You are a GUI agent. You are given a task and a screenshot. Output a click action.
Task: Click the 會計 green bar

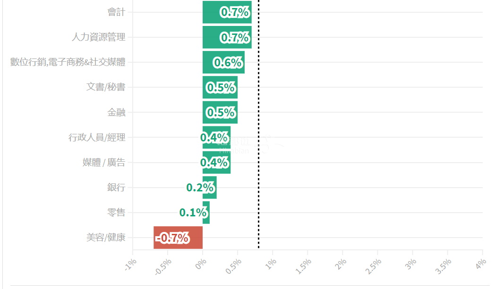point(227,12)
